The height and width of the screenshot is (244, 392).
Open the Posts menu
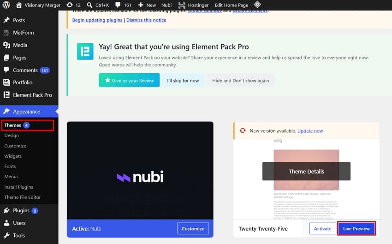19,20
